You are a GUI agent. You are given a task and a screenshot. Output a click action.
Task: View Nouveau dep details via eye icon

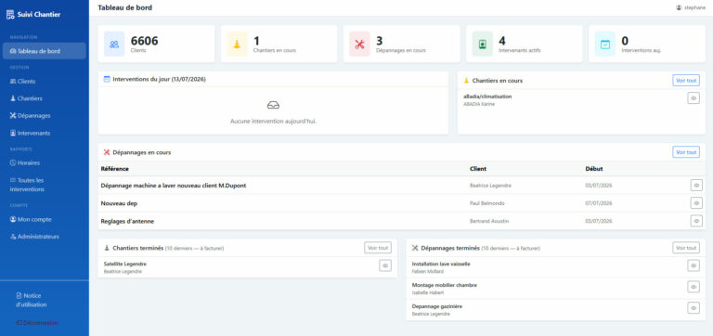click(696, 203)
